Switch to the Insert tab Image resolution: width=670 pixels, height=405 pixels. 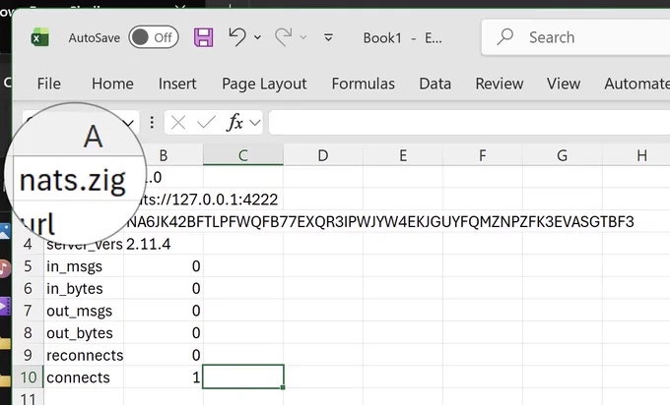pos(177,84)
